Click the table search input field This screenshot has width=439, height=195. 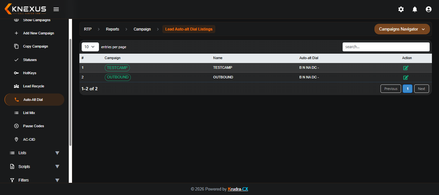[386, 47]
